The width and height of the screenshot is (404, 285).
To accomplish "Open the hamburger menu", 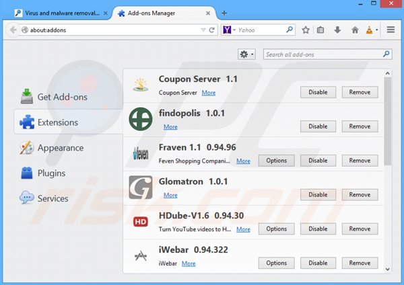I will click(391, 30).
